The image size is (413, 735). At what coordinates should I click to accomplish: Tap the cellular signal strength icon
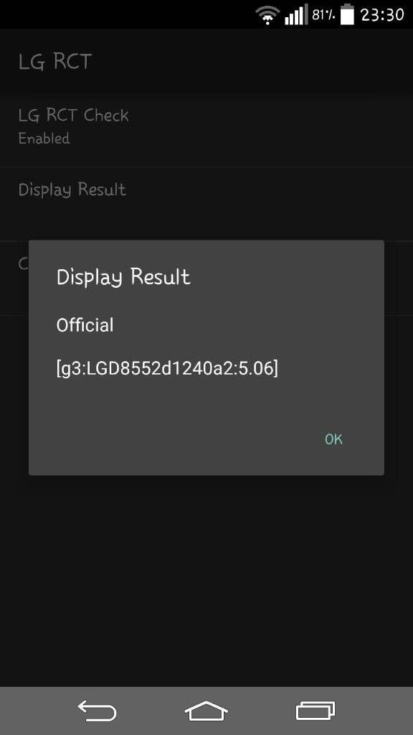pos(296,14)
